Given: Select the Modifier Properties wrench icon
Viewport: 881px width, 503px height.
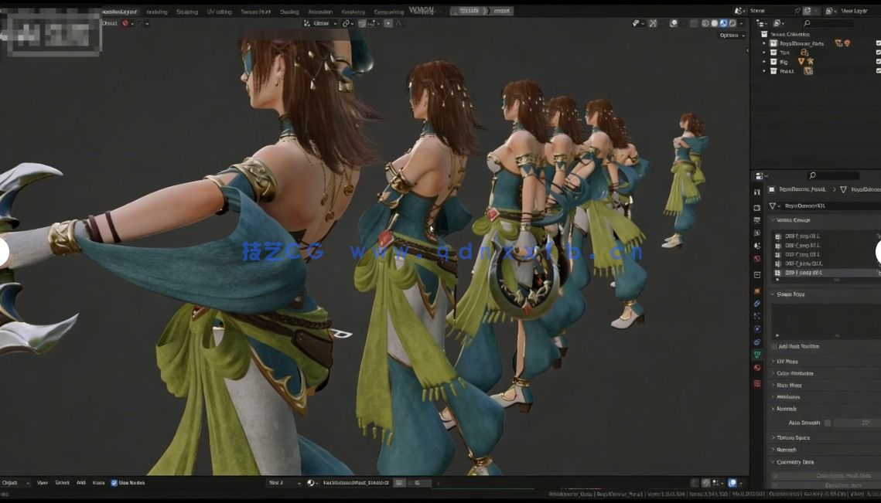Looking at the screenshot, I should click(757, 303).
